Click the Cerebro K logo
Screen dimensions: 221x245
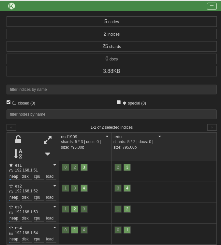(11, 6)
